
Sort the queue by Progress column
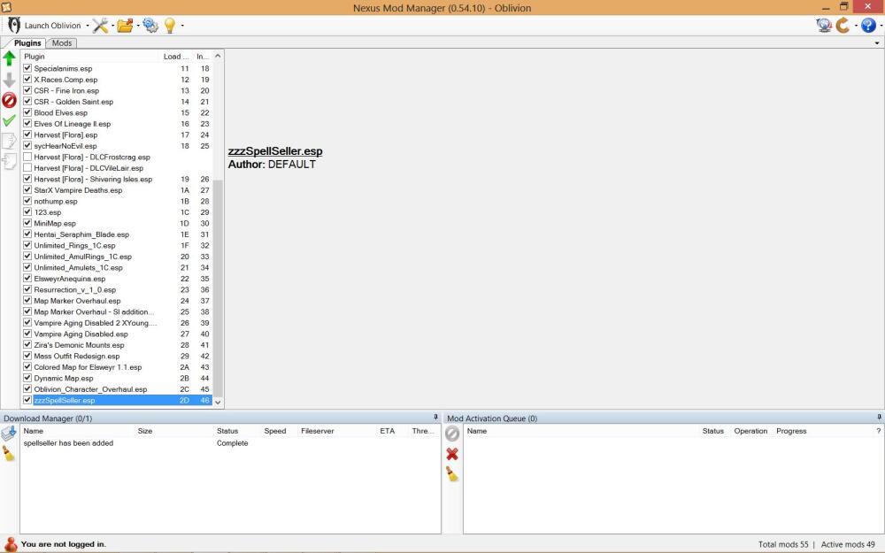(x=791, y=431)
